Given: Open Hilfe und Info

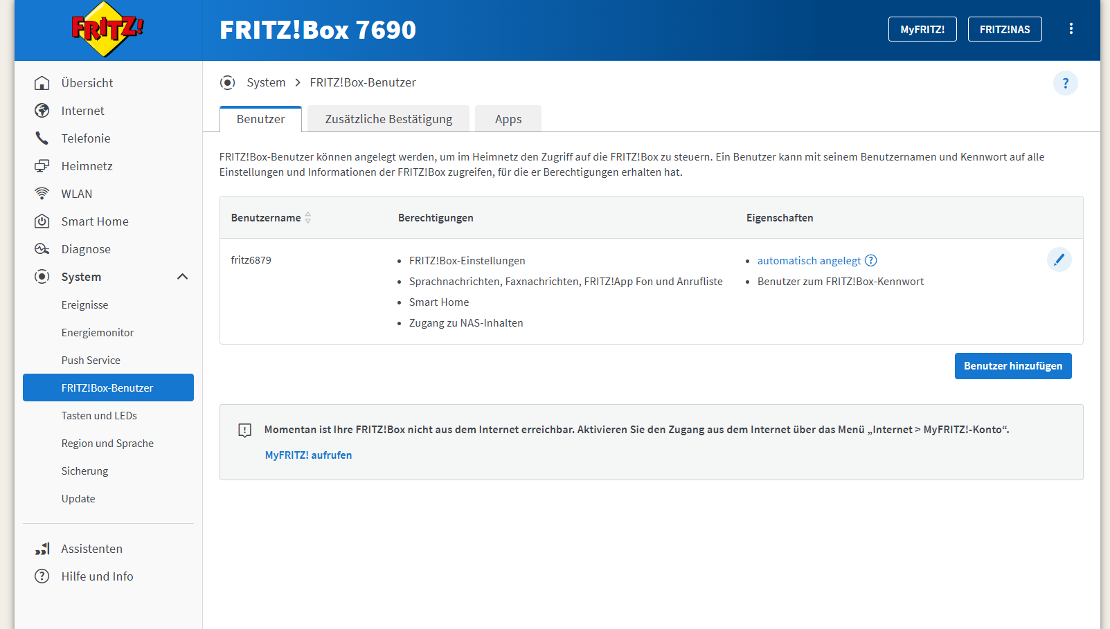Looking at the screenshot, I should coord(97,576).
